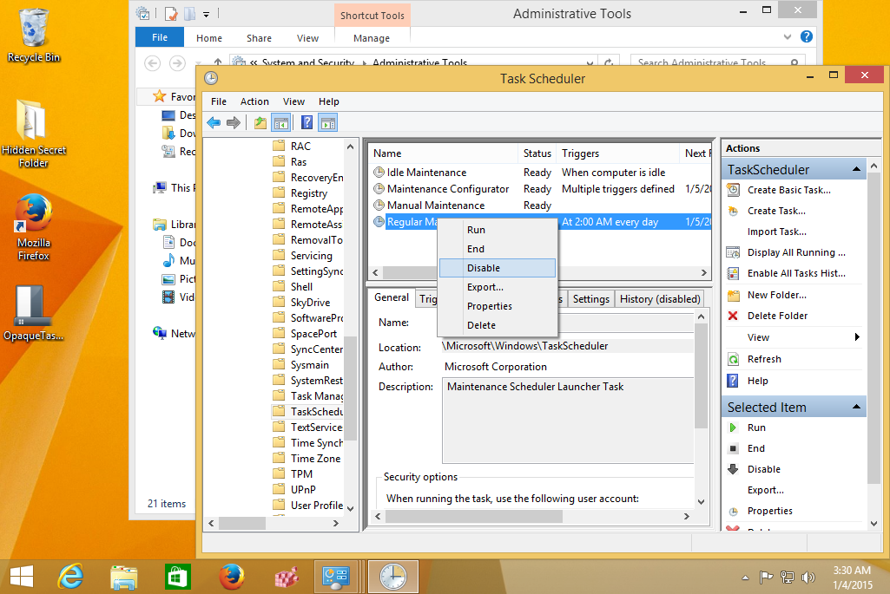
Task: Launch Firefox from the taskbar
Action: 232,577
